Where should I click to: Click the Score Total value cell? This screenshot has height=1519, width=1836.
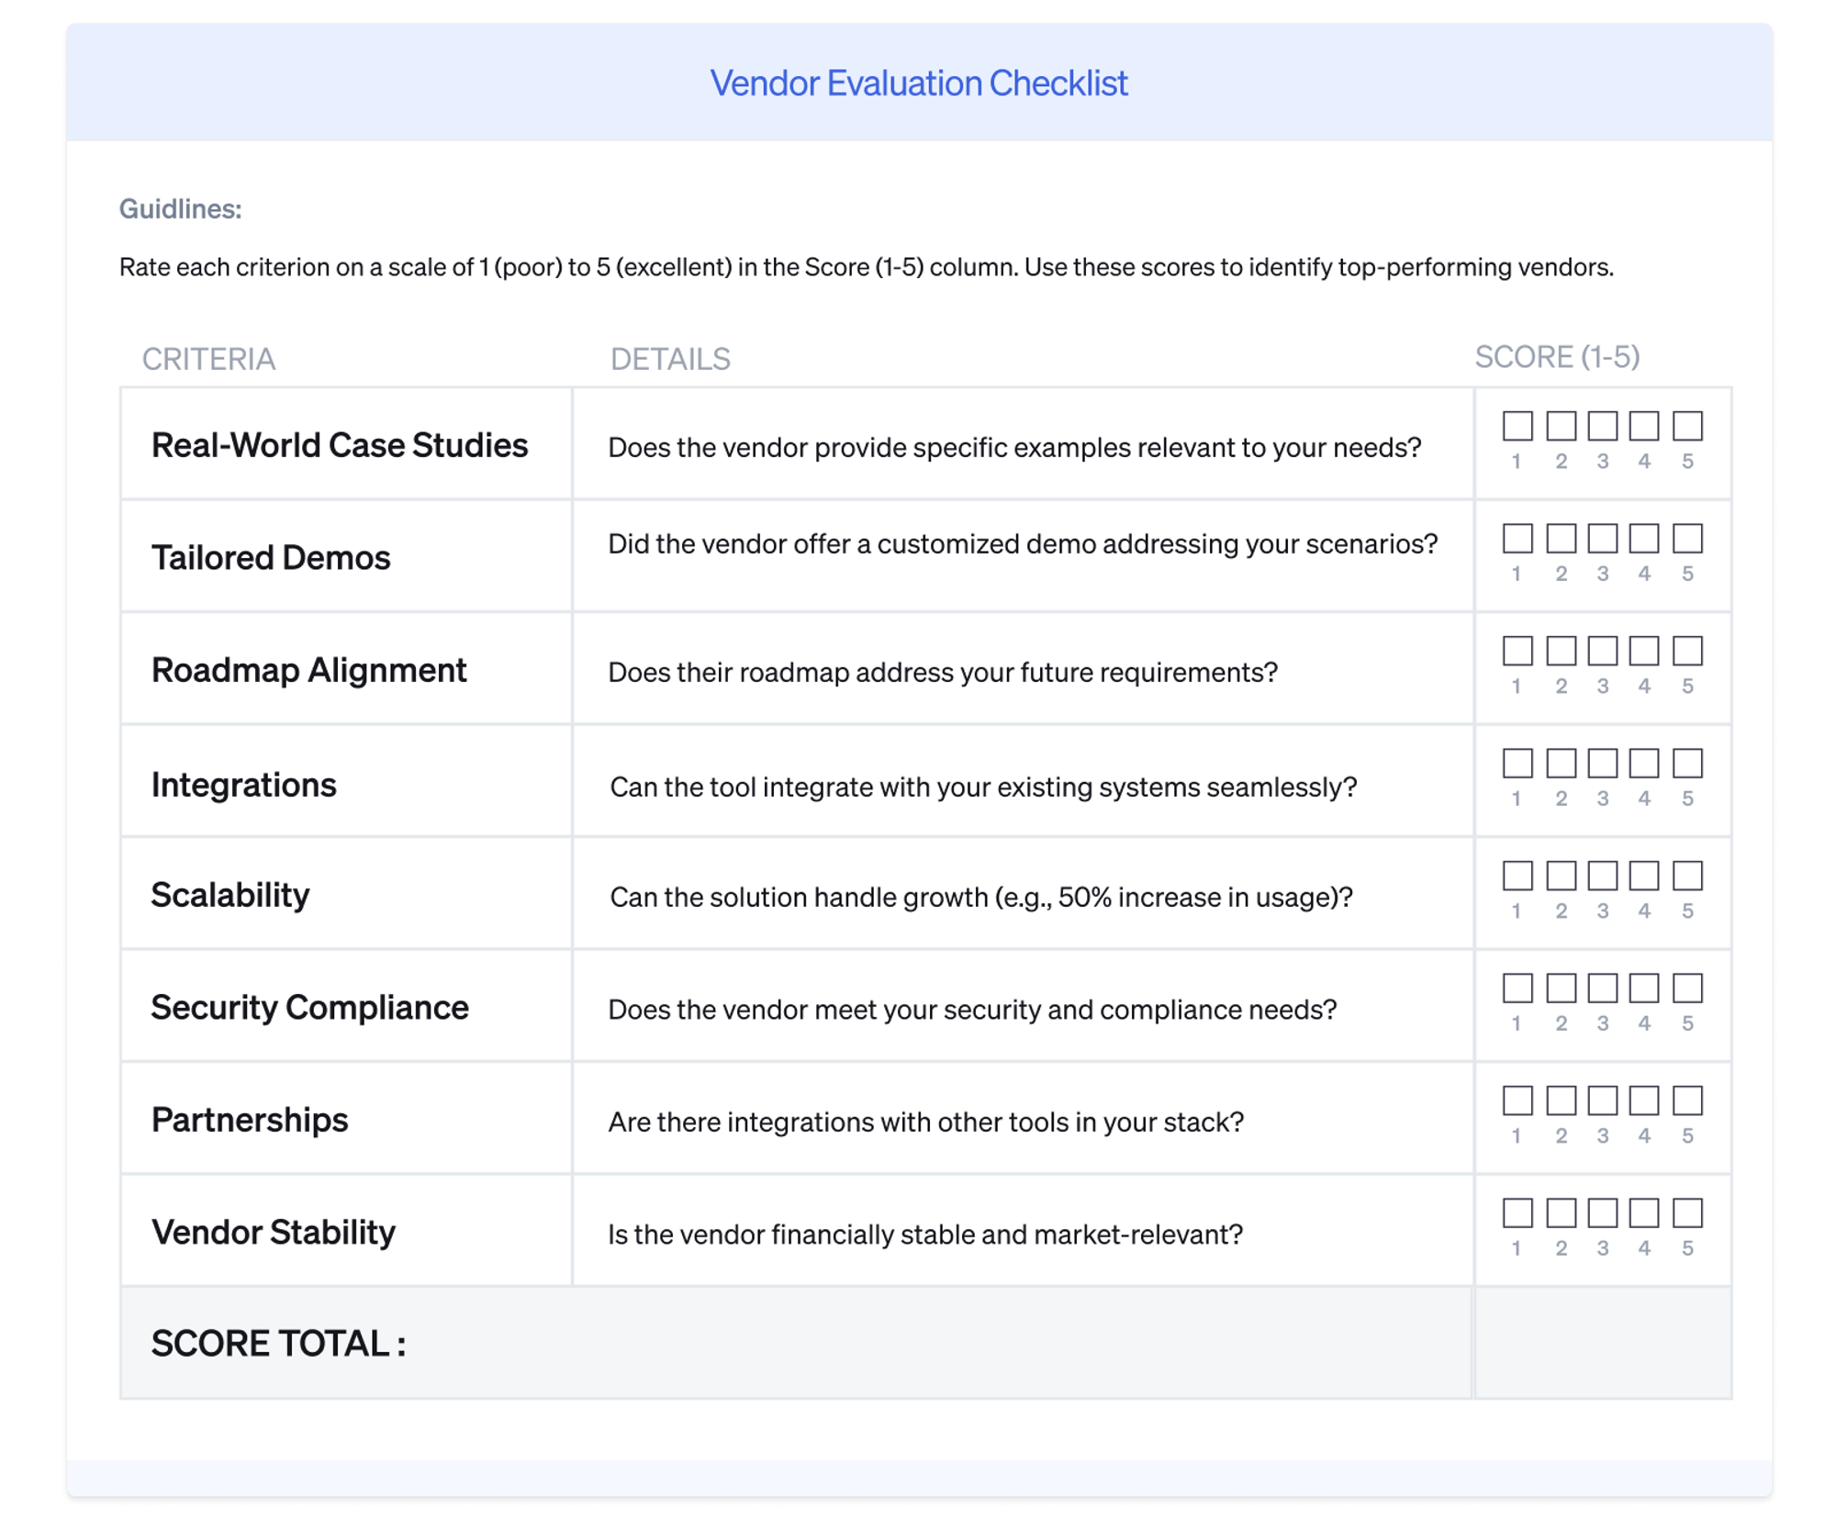pyautogui.click(x=1602, y=1343)
